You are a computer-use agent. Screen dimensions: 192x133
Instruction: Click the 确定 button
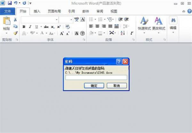coord(94,86)
